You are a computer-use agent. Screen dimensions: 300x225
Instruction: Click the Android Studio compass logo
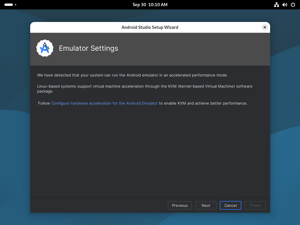coord(45,48)
